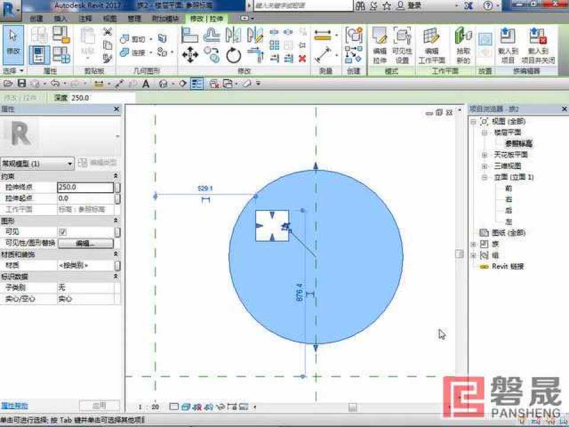Image resolution: width=569 pixels, height=427 pixels.
Task: Click the 编辑... button for visibility overrides
Action: point(85,243)
